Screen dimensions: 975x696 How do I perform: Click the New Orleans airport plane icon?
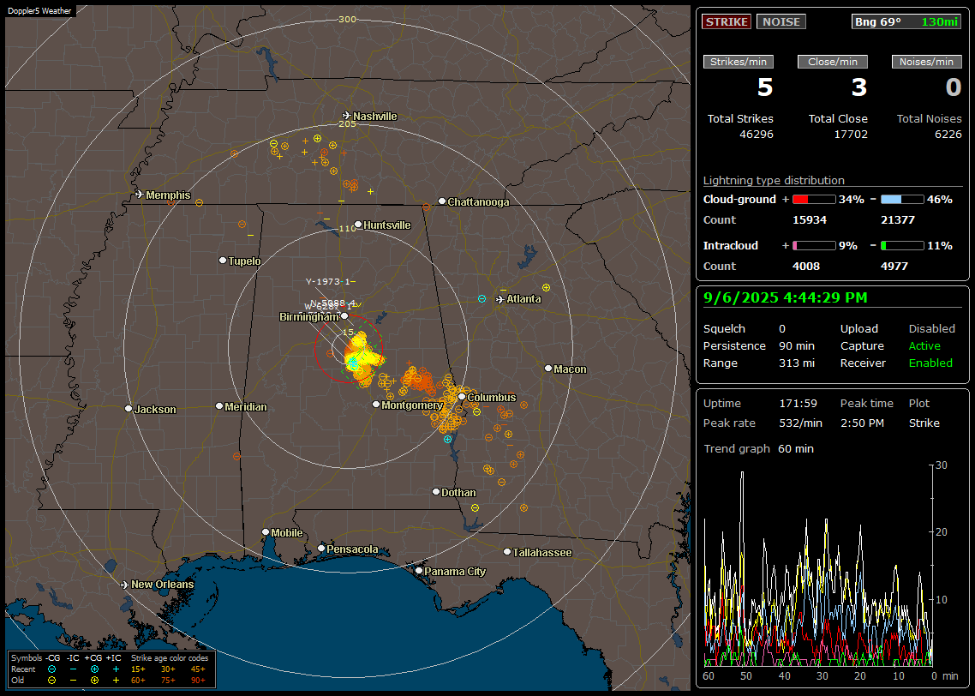(x=125, y=585)
